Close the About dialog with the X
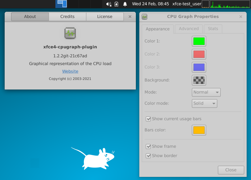The image size is (251, 180). 130,17
